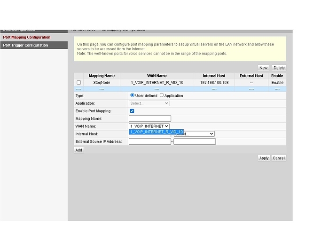Click the second External Source IP Address field

pos(194,141)
